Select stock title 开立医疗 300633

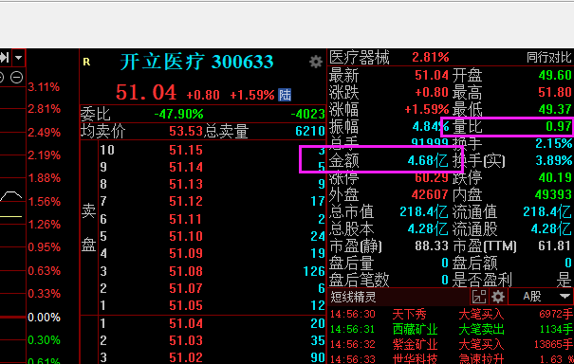pyautogui.click(x=196, y=62)
